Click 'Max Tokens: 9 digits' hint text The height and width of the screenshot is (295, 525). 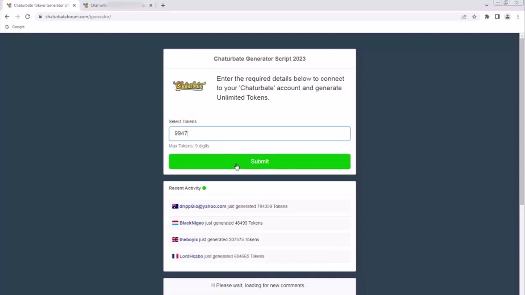[189, 146]
